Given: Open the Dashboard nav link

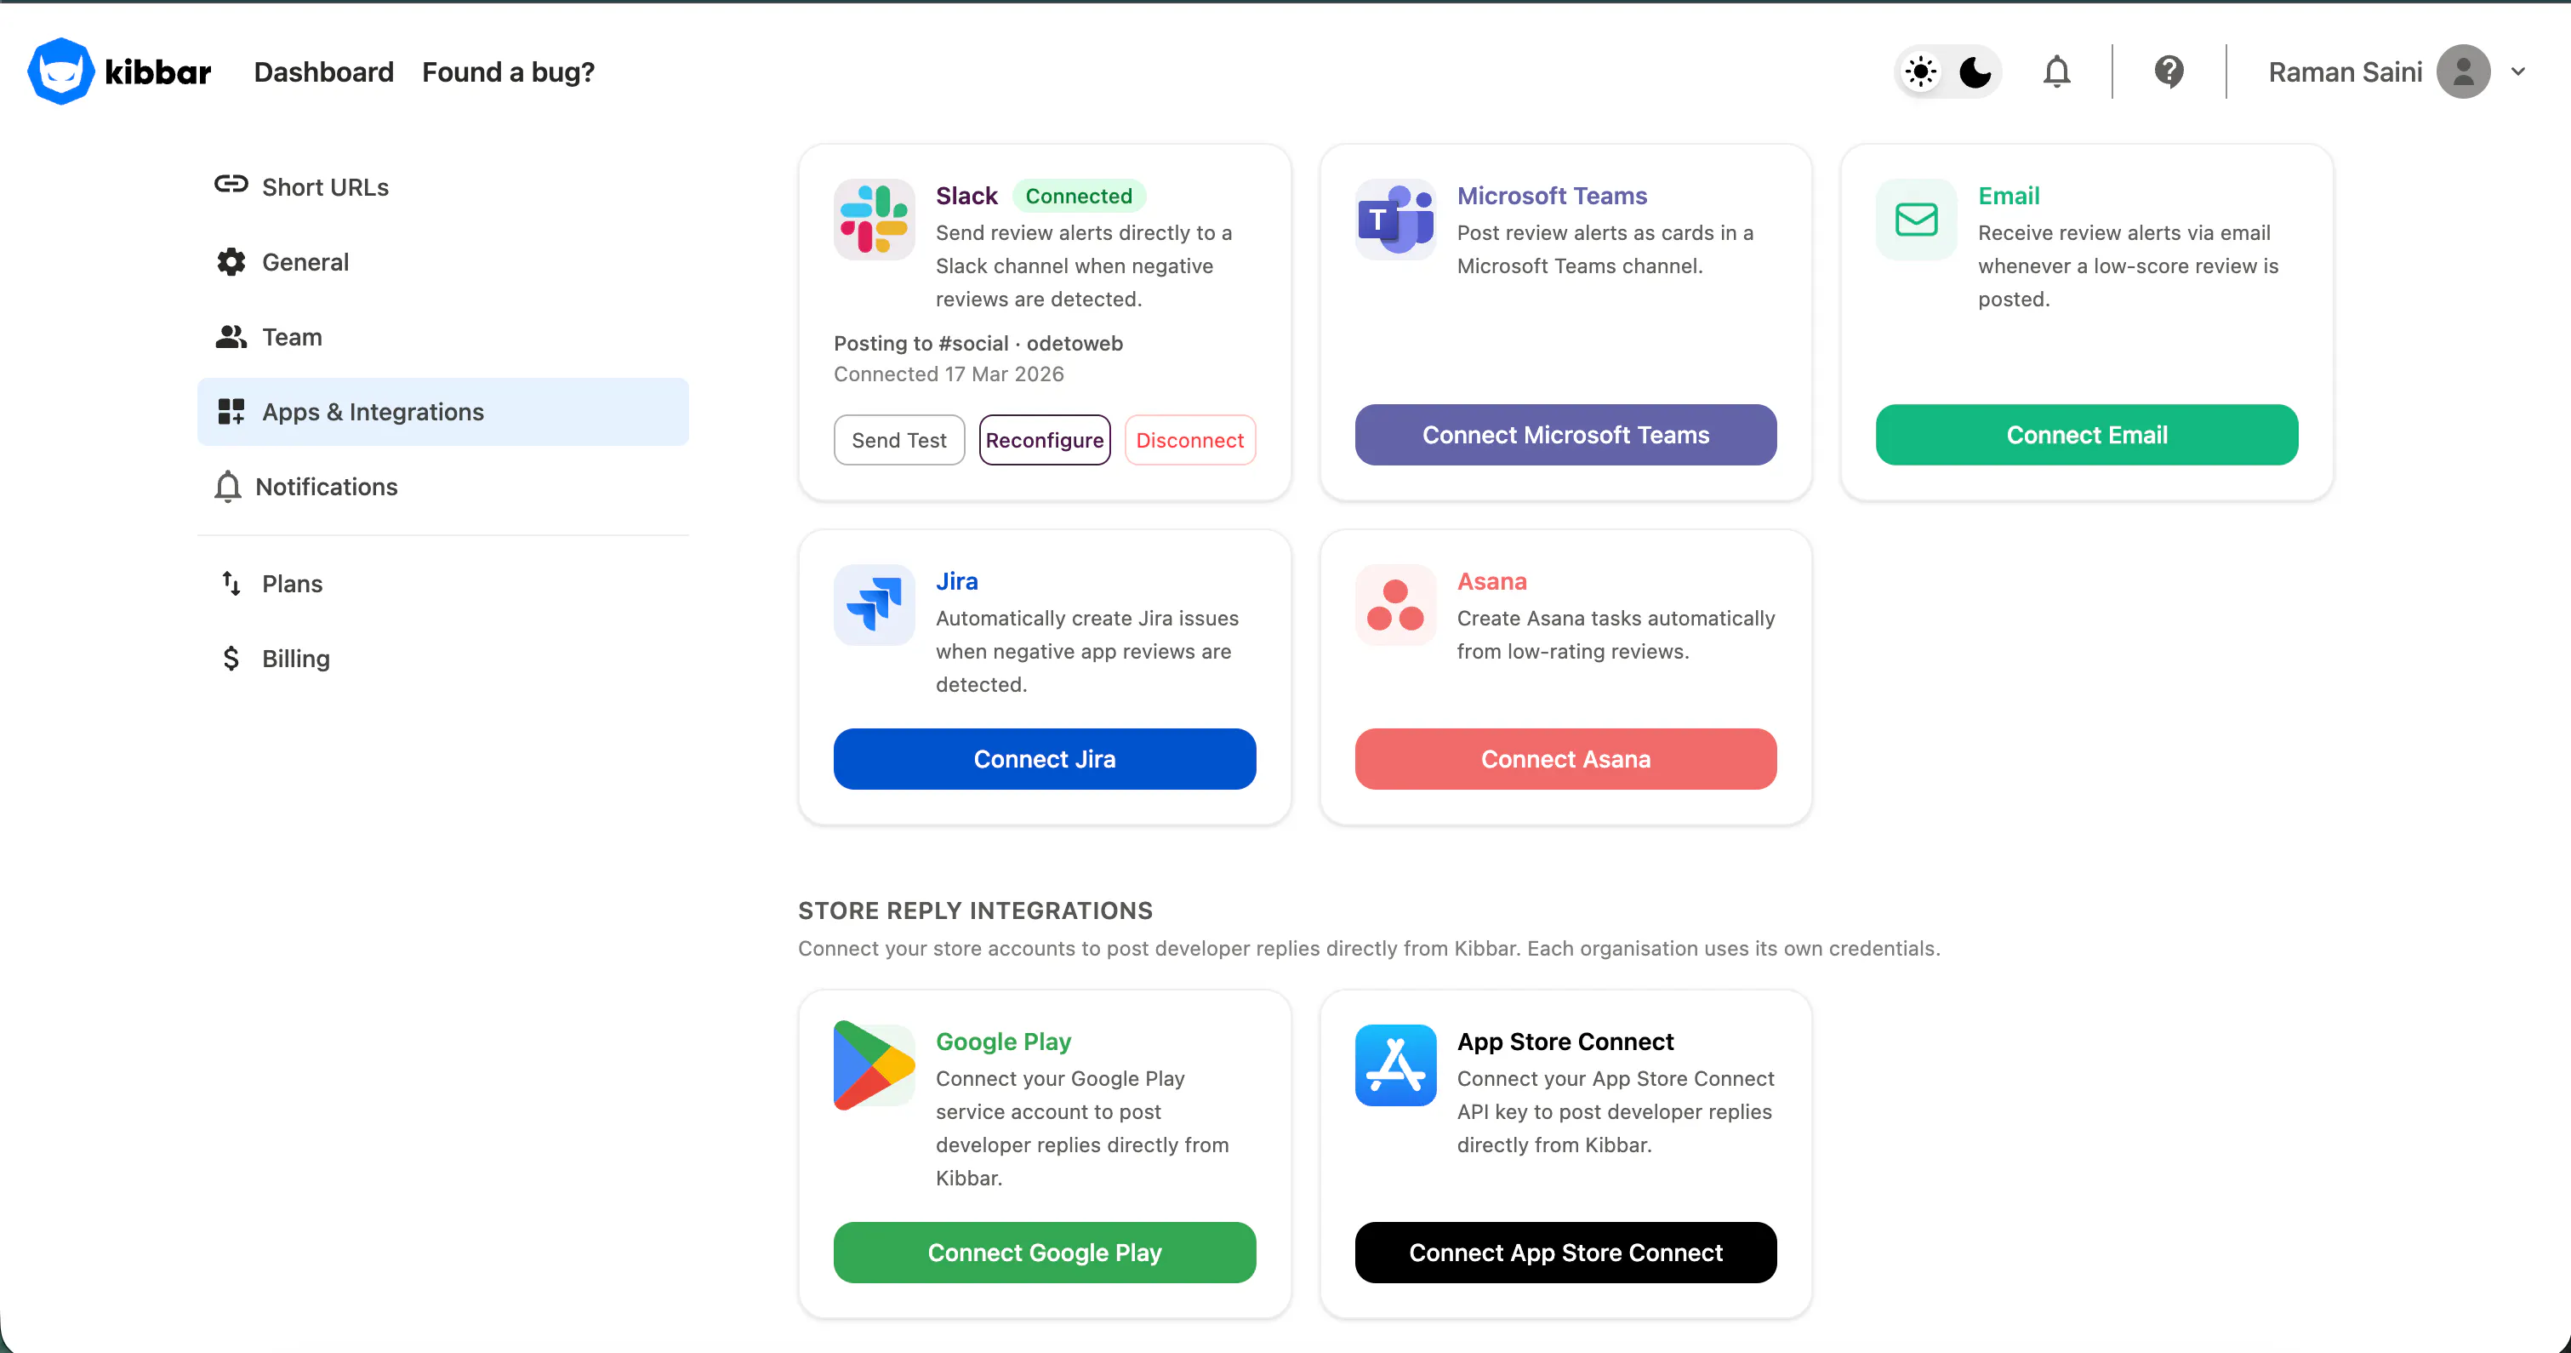Looking at the screenshot, I should click(x=323, y=71).
